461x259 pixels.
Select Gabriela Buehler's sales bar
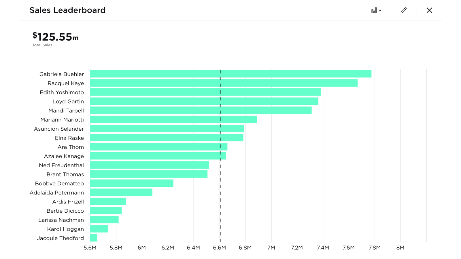(x=231, y=74)
